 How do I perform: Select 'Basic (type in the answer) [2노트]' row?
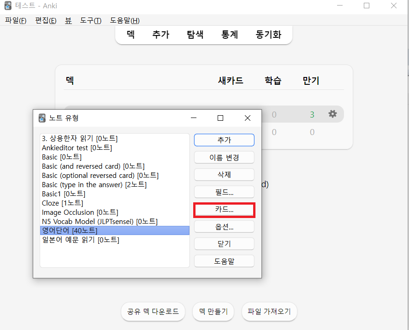[115, 184]
